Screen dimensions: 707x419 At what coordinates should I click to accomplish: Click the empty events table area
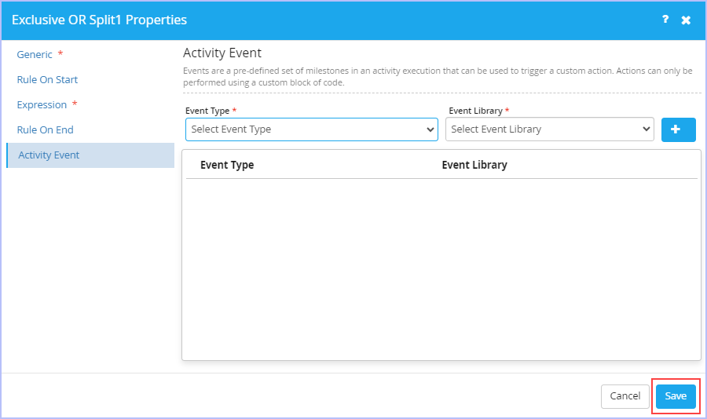tap(441, 268)
